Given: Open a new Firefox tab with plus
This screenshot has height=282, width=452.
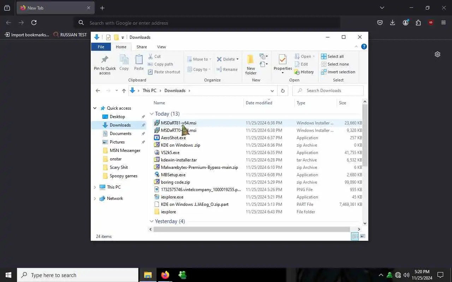Looking at the screenshot, I should click(x=102, y=8).
